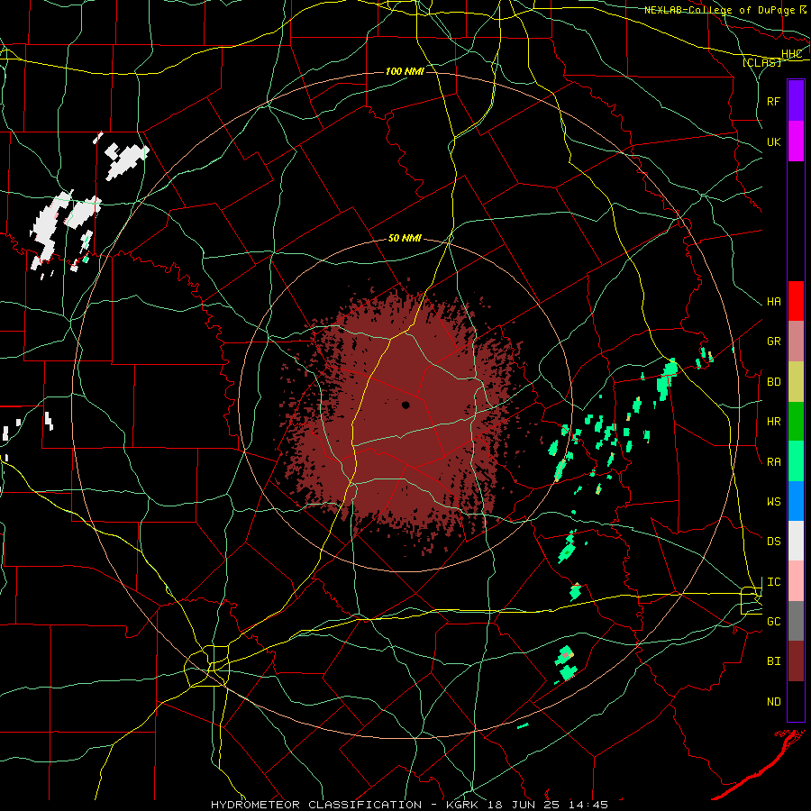This screenshot has height=811, width=811.
Task: Click the BD yellow legend color swatch
Action: tap(796, 382)
